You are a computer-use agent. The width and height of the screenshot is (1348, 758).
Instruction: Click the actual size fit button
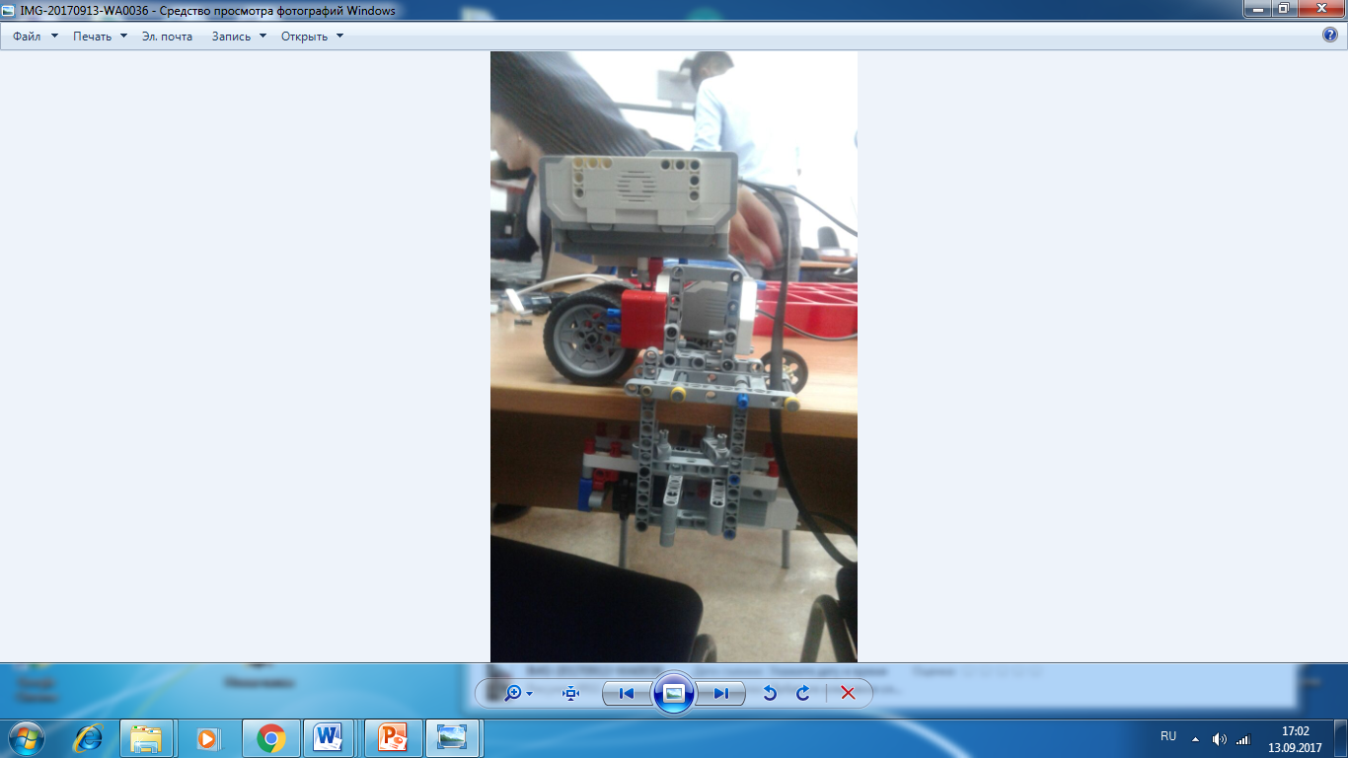pyautogui.click(x=570, y=693)
